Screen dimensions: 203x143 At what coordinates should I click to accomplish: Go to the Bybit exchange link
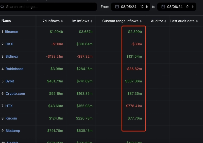[10, 81]
